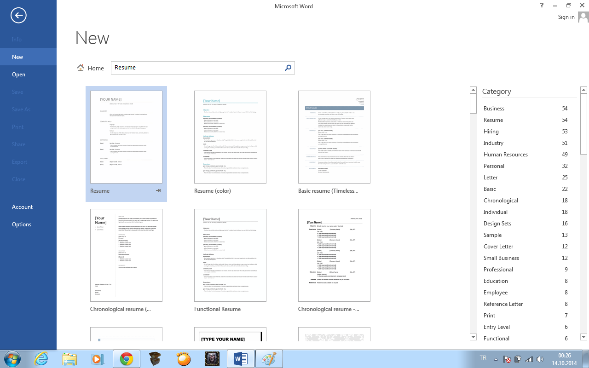Unpin the Resume template
589x368 pixels.
[158, 190]
